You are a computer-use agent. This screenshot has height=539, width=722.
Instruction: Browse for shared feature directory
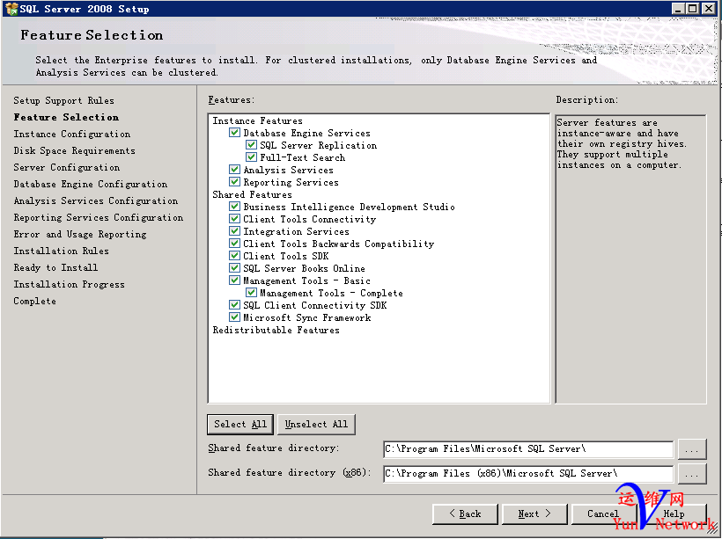click(x=692, y=449)
